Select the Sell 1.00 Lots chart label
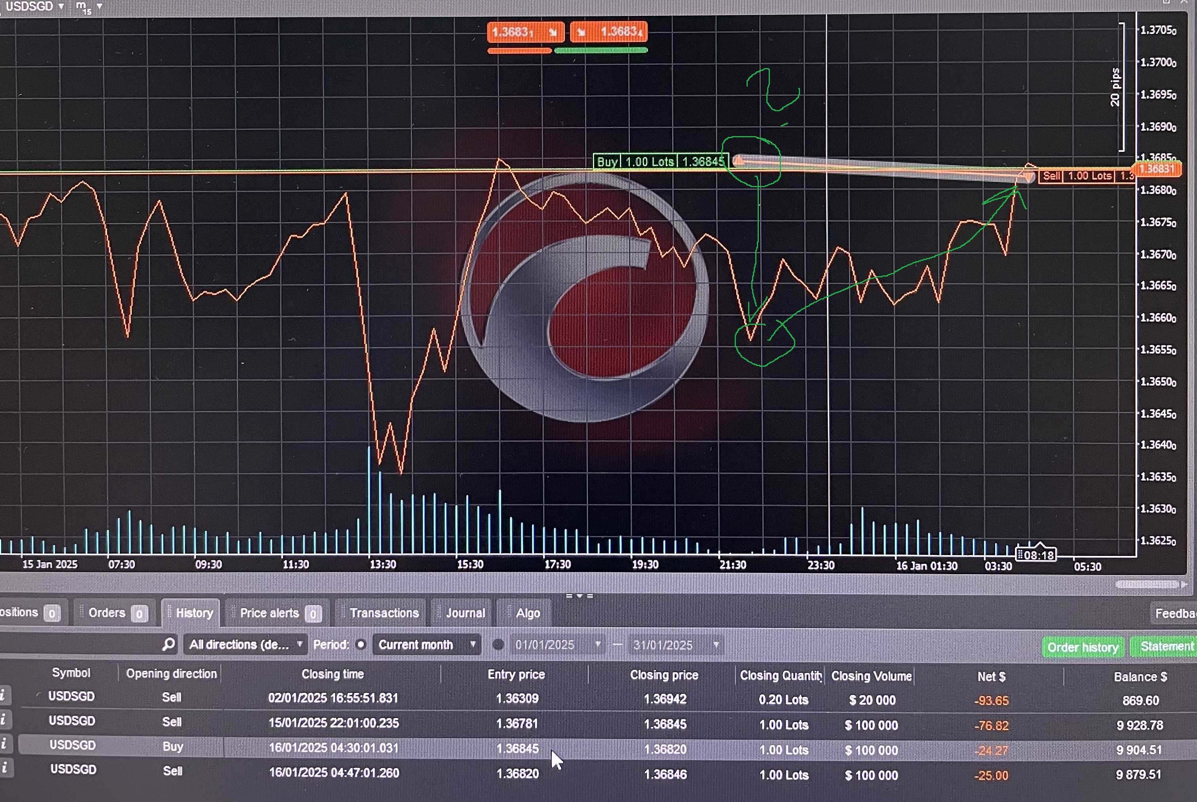 (x=1087, y=176)
